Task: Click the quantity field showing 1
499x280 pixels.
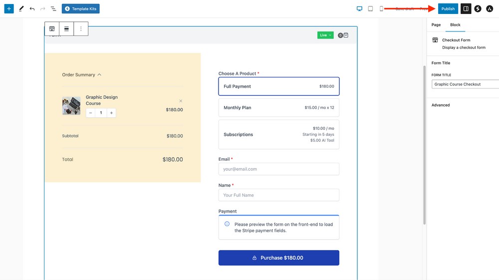Action: (101, 113)
